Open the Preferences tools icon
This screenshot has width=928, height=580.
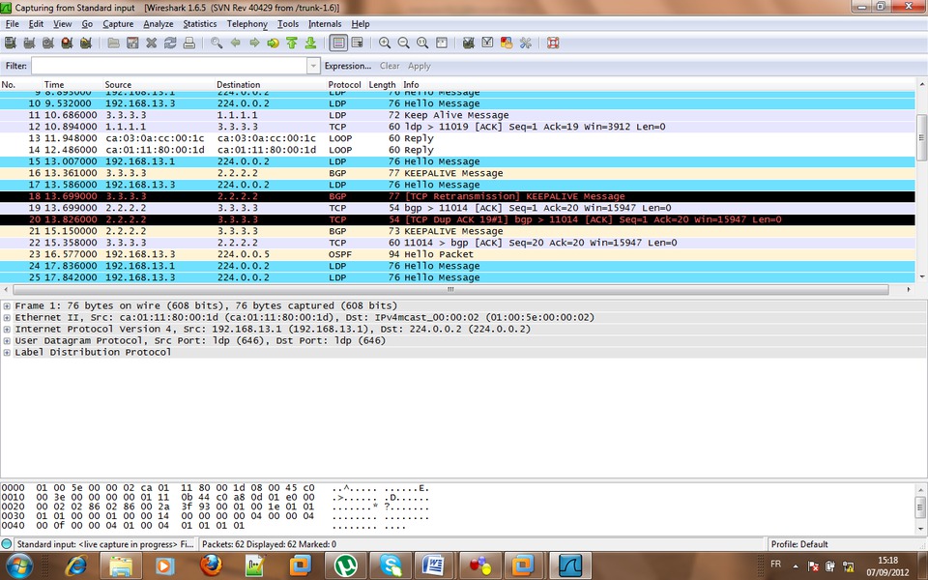(526, 43)
